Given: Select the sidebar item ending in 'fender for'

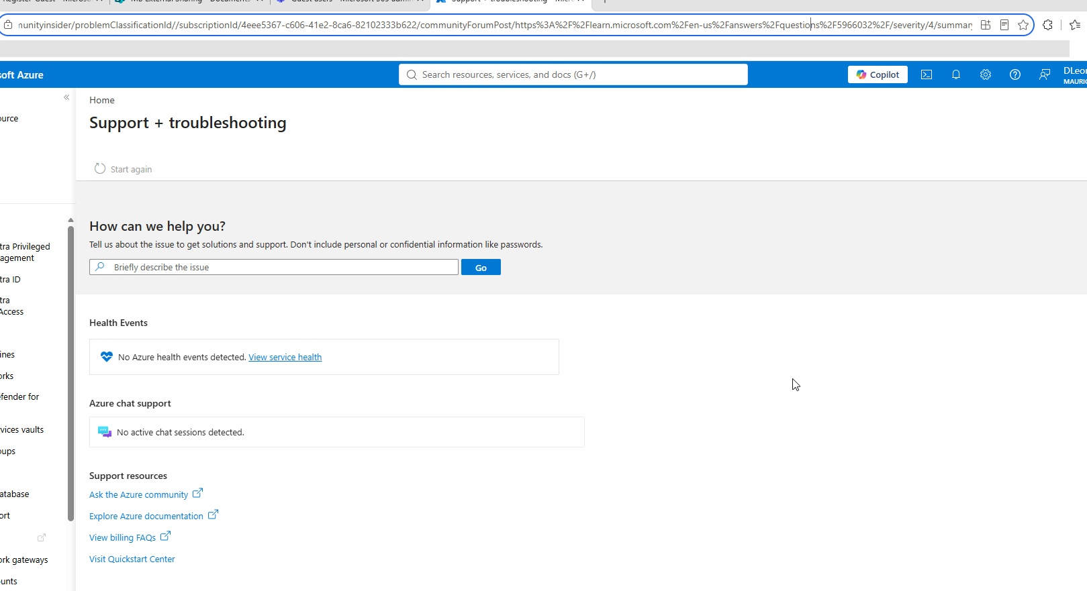Looking at the screenshot, I should pos(20,396).
